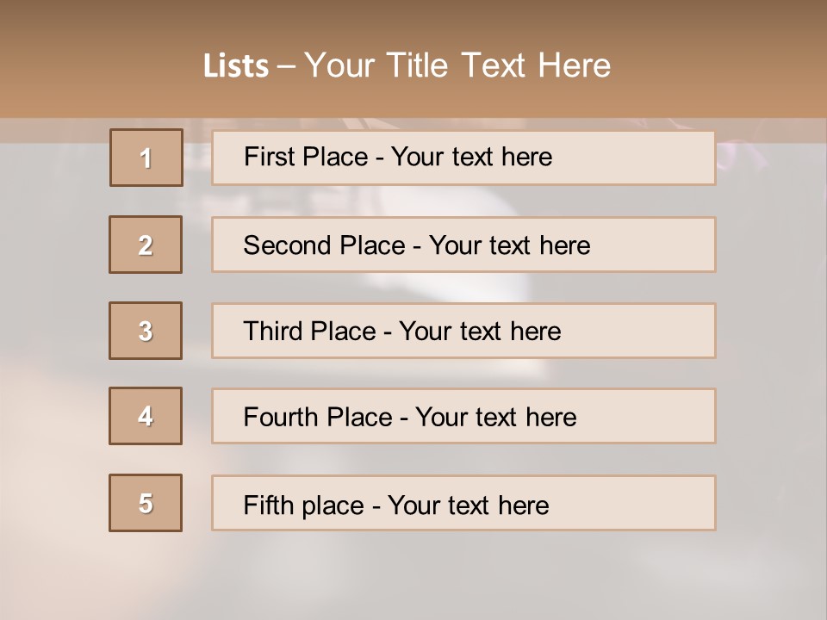Click the 'Fifth place' words

pyautogui.click(x=304, y=505)
